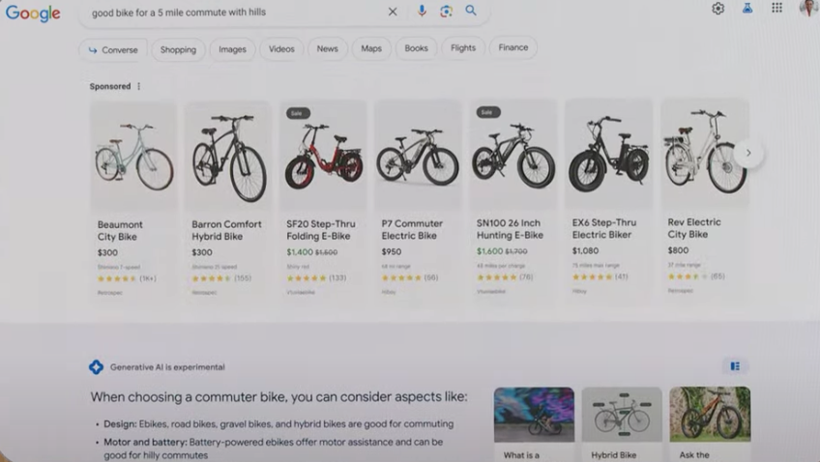This screenshot has width=820, height=462.
Task: Open EX6 Step-Thru Electric Biker image
Action: (x=608, y=155)
